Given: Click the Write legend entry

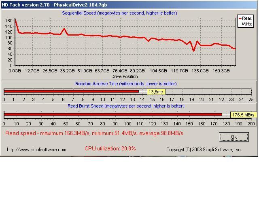Looking at the screenshot, I should (246, 24).
